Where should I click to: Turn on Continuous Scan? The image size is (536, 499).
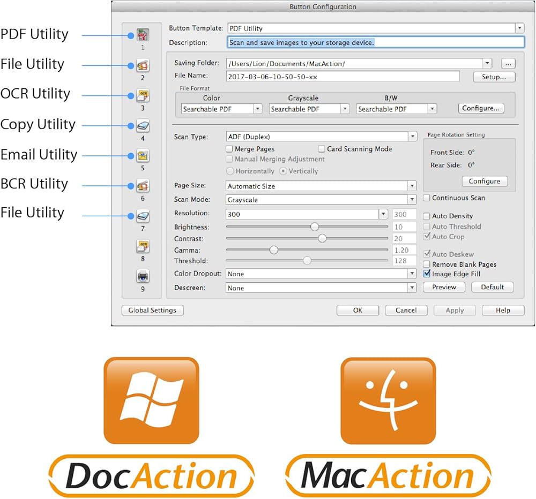[x=427, y=198]
